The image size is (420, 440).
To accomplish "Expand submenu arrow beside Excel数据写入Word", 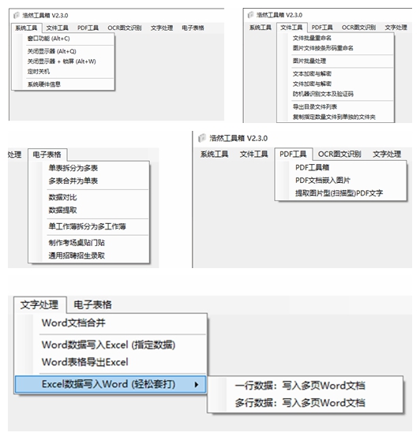I will [x=197, y=385].
